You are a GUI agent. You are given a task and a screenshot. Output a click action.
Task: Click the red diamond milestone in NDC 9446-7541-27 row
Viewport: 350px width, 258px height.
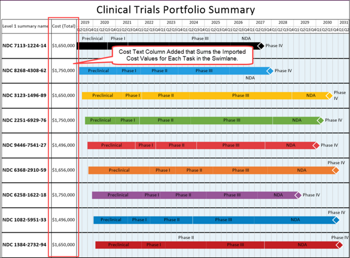pos(316,146)
